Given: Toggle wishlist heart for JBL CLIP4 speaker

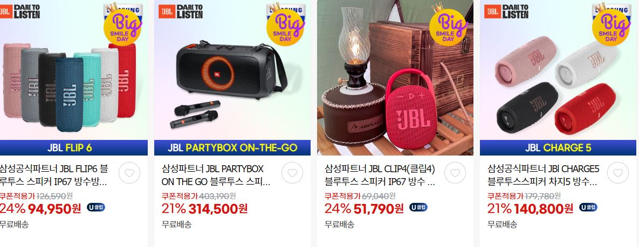Looking at the screenshot, I should click(455, 173).
